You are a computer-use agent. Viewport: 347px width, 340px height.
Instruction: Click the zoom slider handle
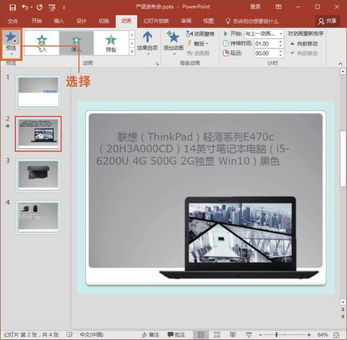(276, 335)
